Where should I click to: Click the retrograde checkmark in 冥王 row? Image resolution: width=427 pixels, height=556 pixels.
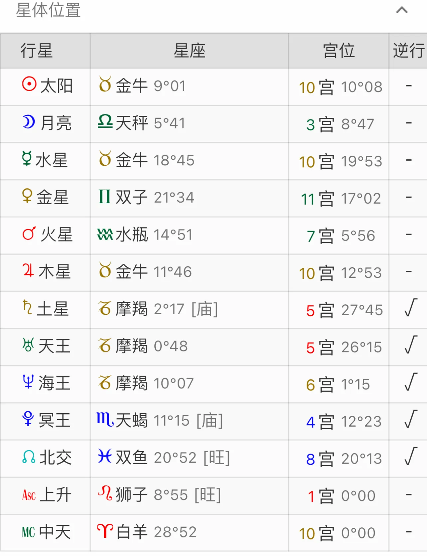point(411,419)
